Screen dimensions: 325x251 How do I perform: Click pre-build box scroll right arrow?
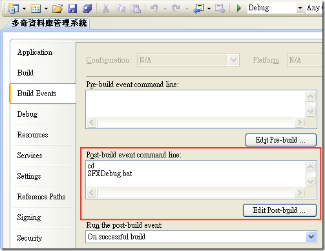(299, 123)
